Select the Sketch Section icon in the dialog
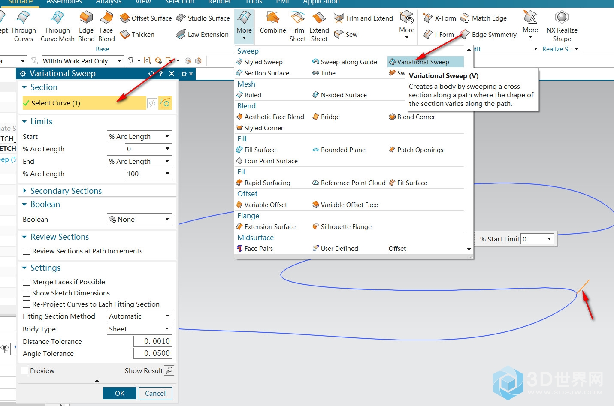 [x=165, y=103]
